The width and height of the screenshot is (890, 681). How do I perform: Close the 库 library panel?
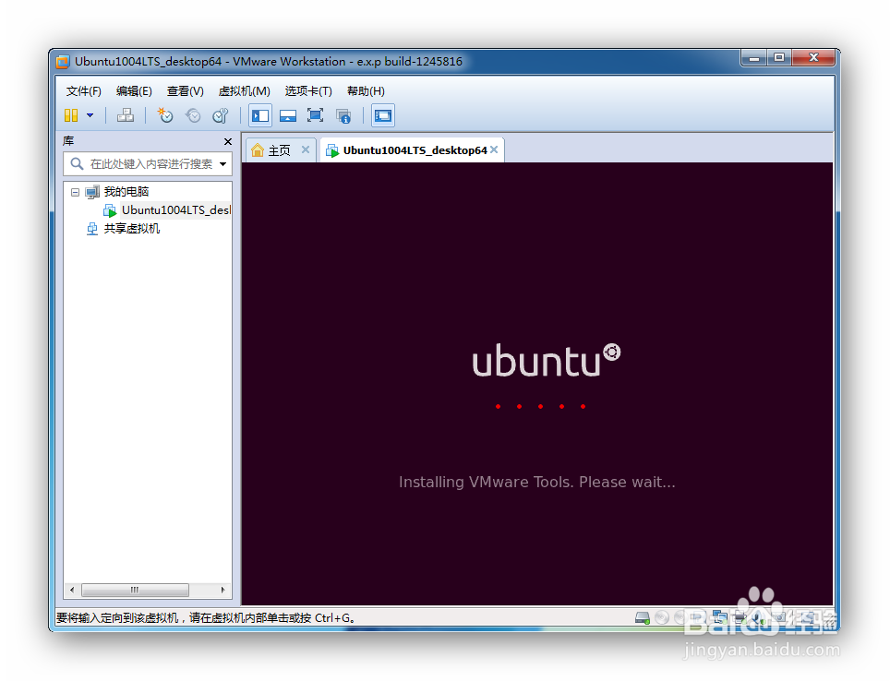(x=228, y=141)
